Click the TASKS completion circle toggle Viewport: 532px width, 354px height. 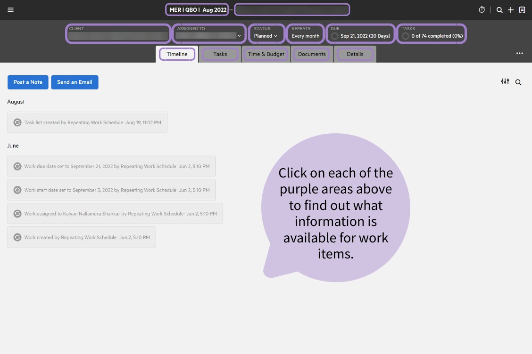[406, 35]
